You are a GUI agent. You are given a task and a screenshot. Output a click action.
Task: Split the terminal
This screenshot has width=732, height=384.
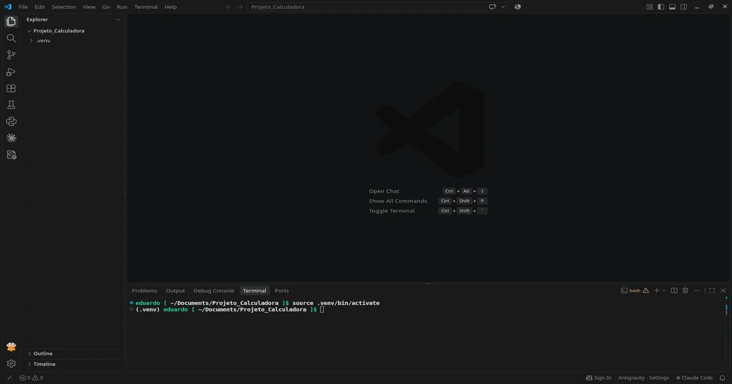click(674, 291)
